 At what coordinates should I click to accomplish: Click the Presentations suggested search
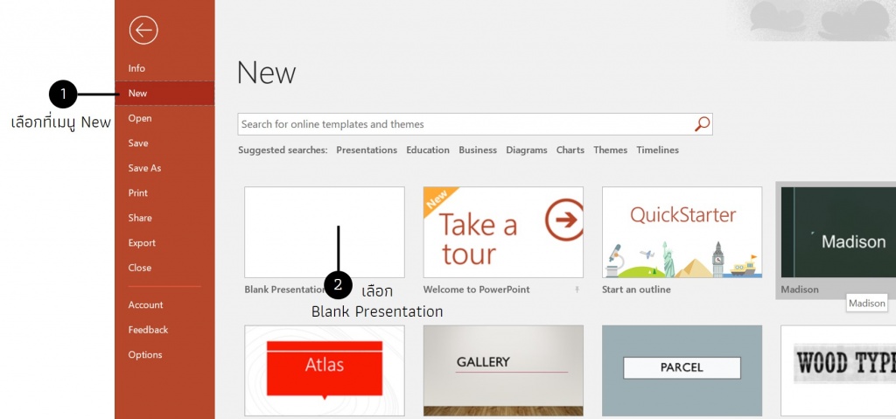point(366,150)
